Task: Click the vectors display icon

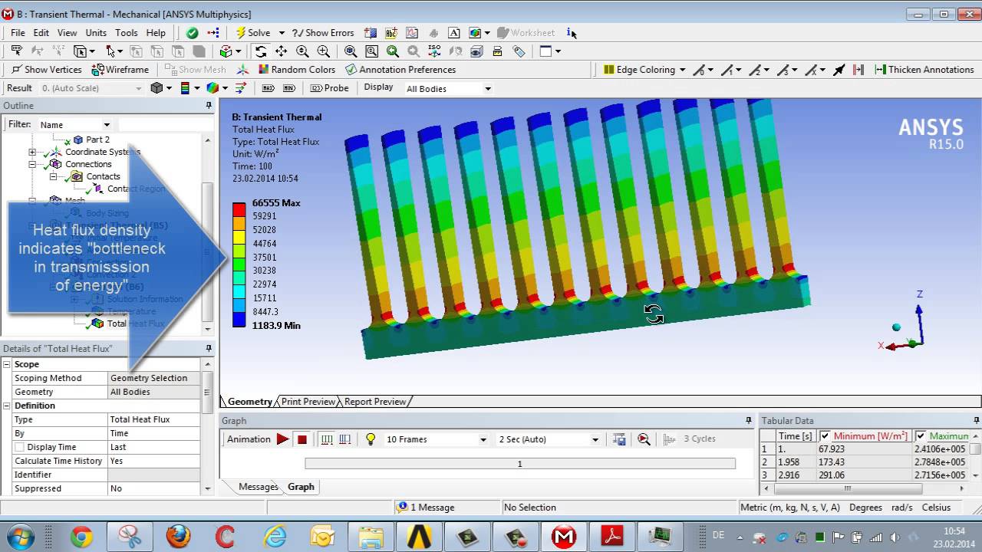Action: (x=240, y=88)
